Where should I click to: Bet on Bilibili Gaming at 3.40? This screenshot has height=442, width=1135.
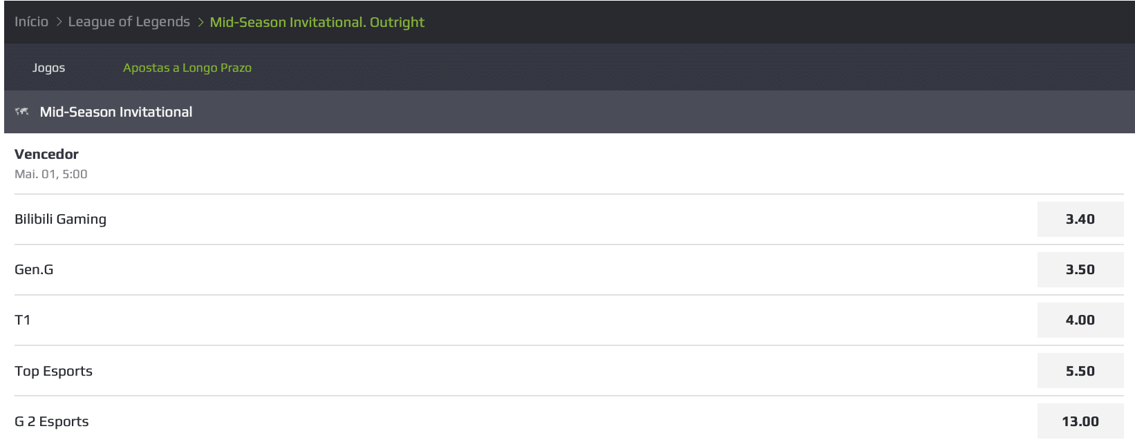coord(1080,219)
